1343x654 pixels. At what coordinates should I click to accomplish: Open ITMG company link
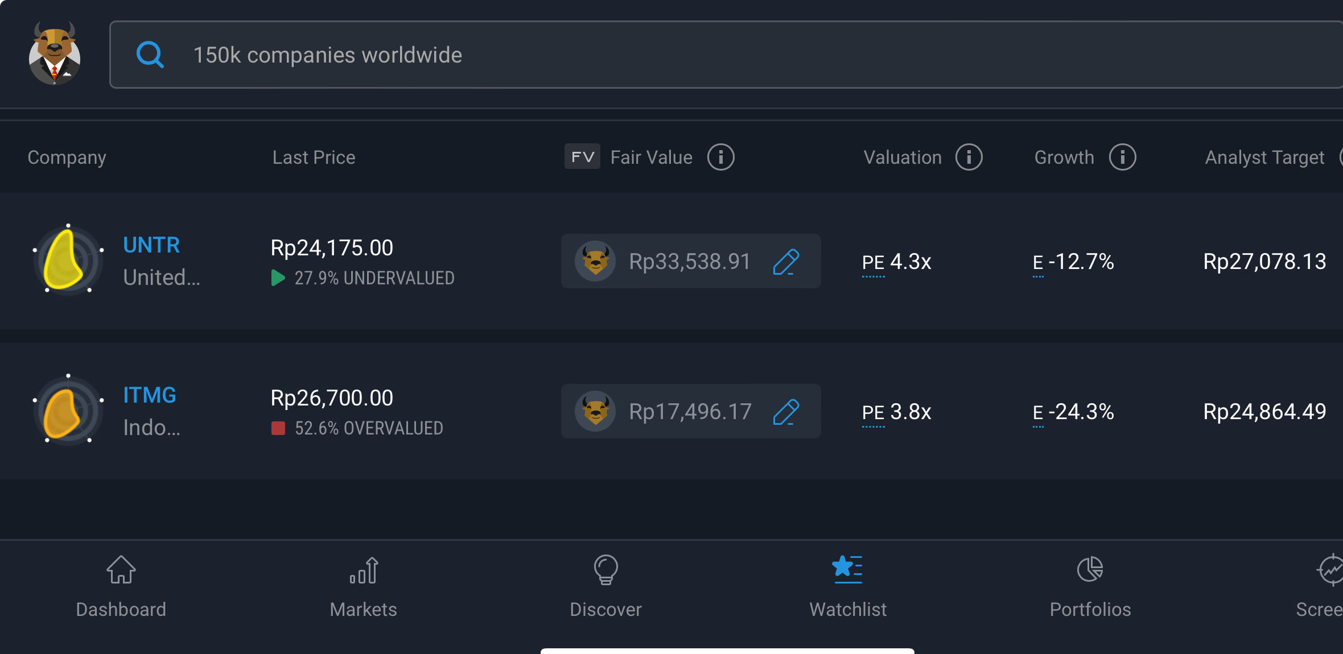150,396
